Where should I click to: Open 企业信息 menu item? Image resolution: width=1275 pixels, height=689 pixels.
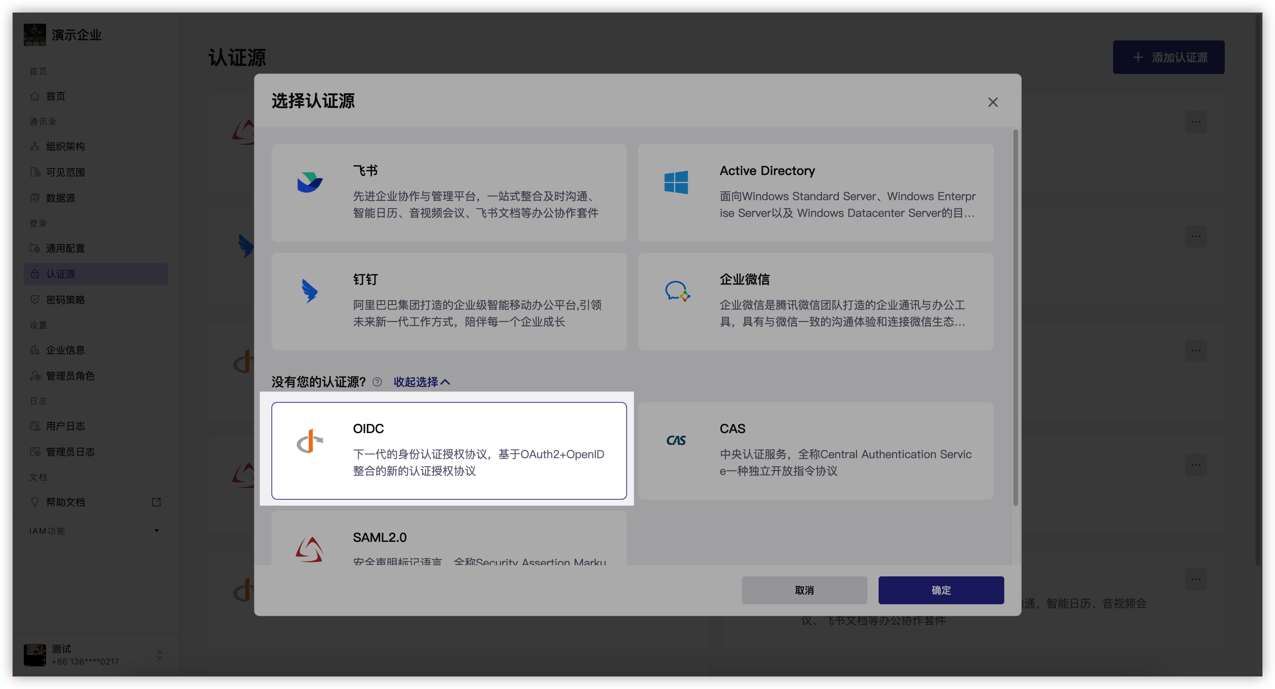coord(96,350)
